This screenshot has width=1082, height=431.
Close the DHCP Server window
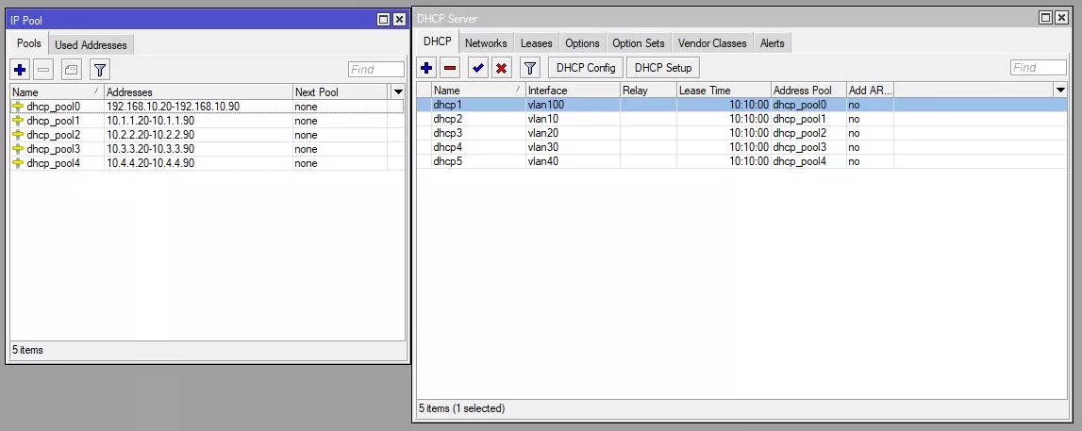1061,18
